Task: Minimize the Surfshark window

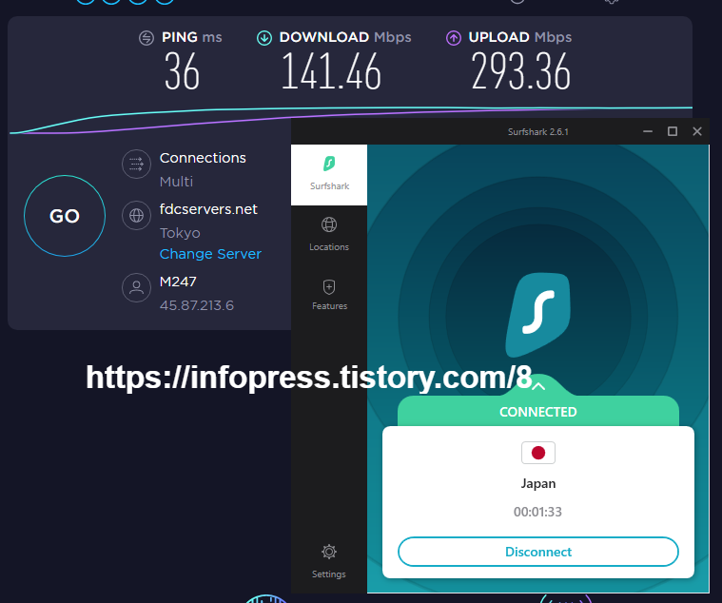Action: [x=648, y=131]
